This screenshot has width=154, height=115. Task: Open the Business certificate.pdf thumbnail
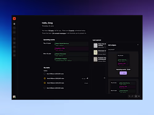(x=95, y=59)
